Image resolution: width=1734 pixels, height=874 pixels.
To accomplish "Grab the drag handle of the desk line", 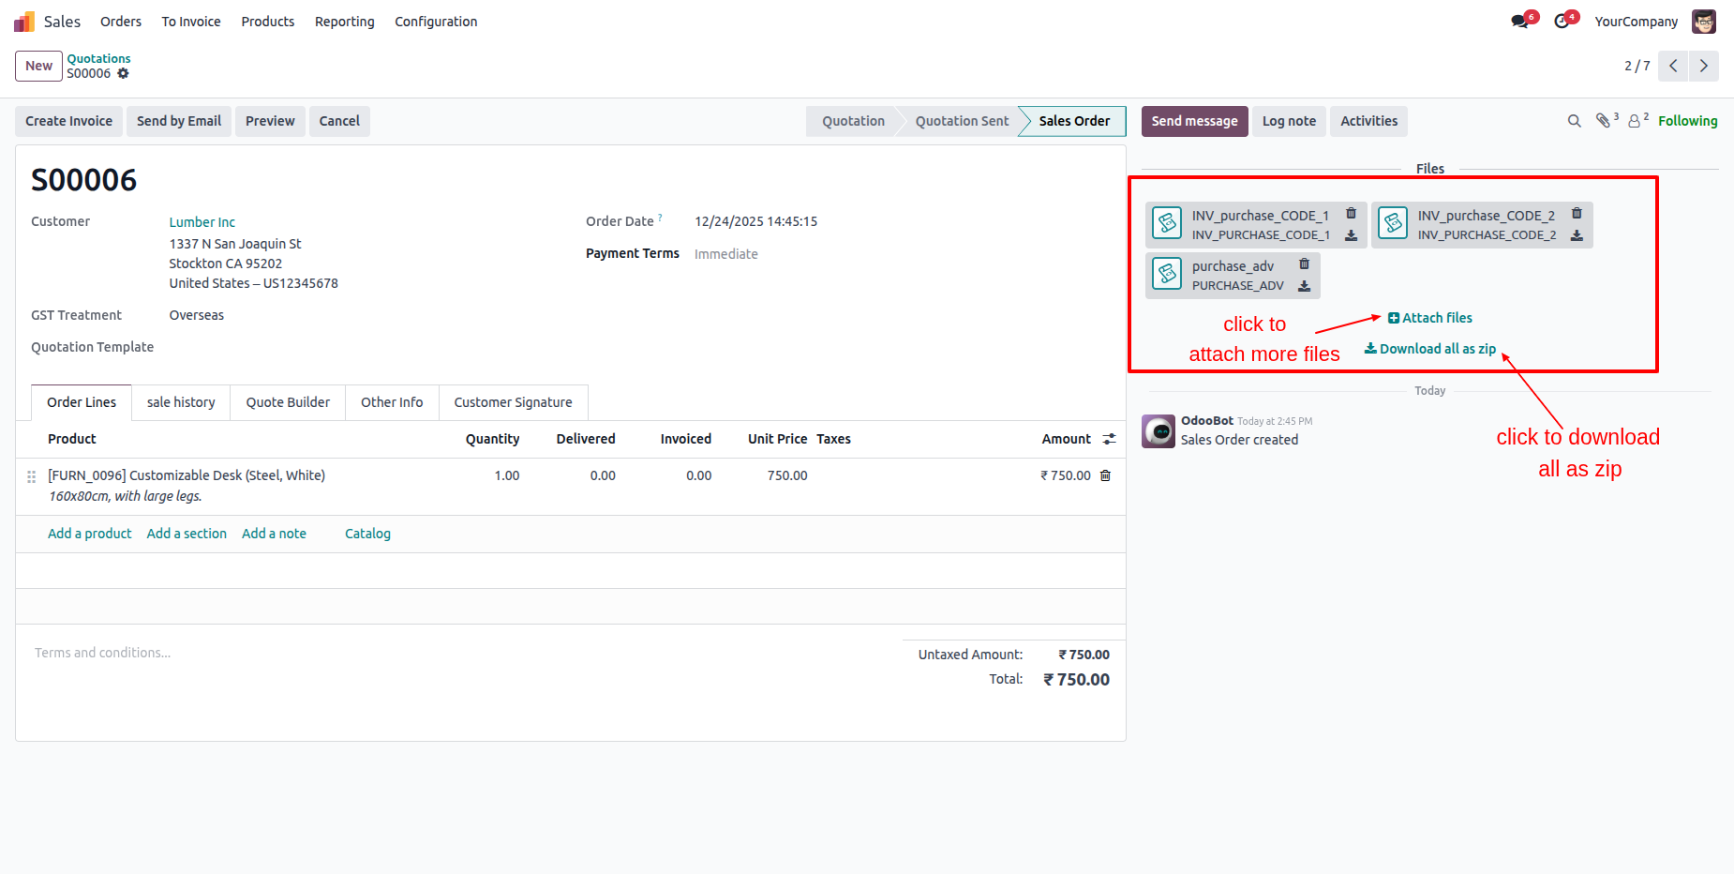I will 31,476.
